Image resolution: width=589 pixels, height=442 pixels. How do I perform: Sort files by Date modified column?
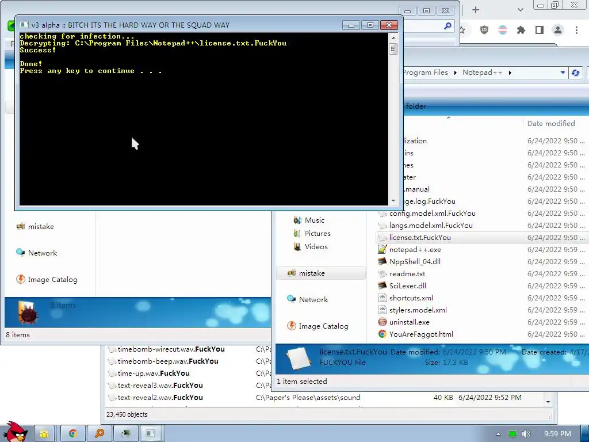pyautogui.click(x=551, y=123)
